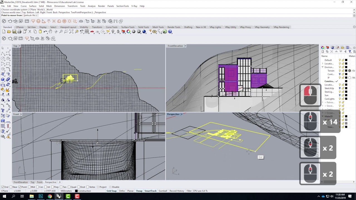Click the Zoom magnifying glass icon
Screen dimensions: 356x200
(61, 31)
